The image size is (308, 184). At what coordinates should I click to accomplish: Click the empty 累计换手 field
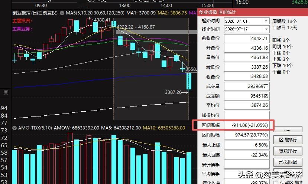[247, 165]
